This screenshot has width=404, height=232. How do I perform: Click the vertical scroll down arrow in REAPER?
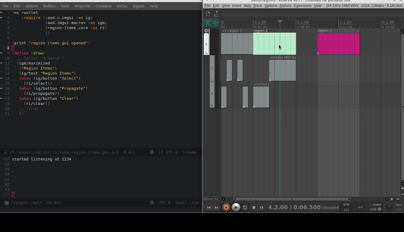402,184
